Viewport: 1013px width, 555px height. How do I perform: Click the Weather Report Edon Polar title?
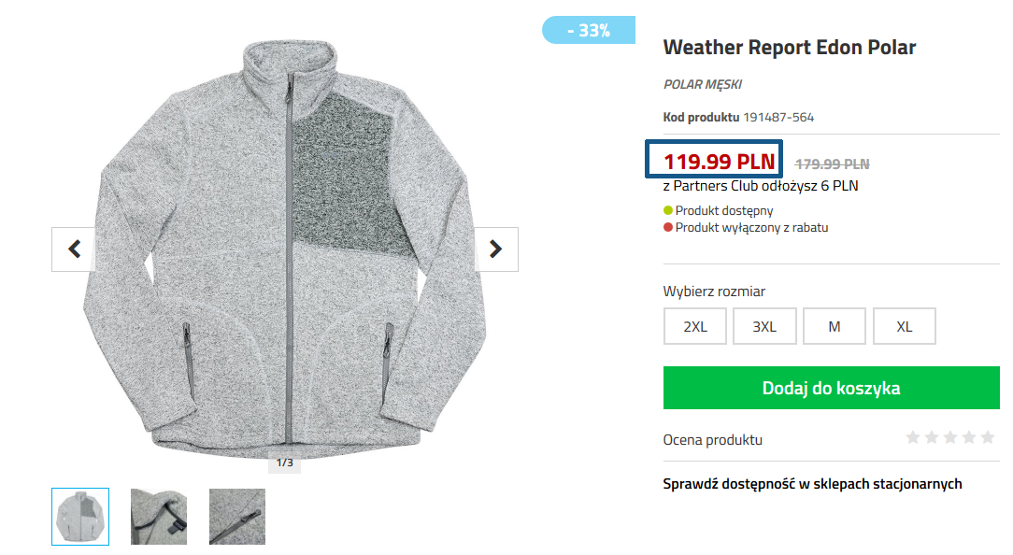point(790,47)
